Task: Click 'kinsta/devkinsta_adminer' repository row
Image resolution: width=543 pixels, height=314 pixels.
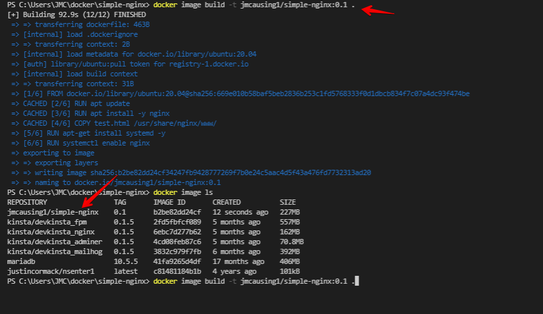Action: coord(55,242)
